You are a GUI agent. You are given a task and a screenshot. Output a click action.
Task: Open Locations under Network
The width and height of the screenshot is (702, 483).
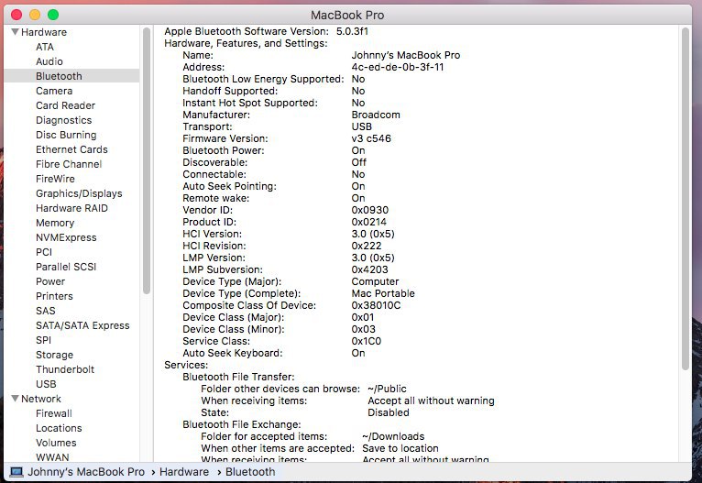click(59, 427)
